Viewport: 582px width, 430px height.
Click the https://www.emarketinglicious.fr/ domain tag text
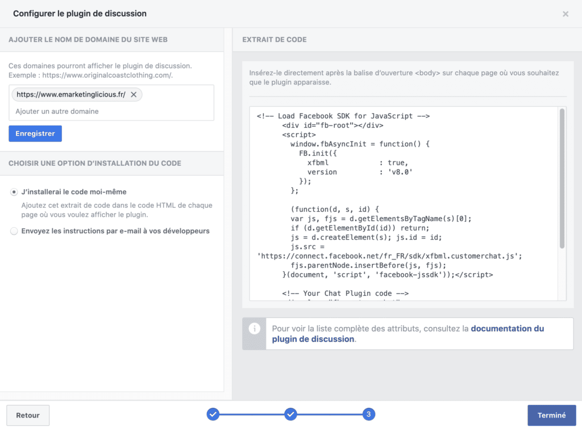click(x=71, y=95)
